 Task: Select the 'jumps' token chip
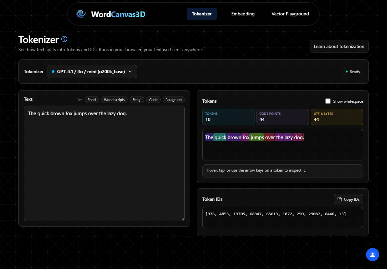point(257,137)
